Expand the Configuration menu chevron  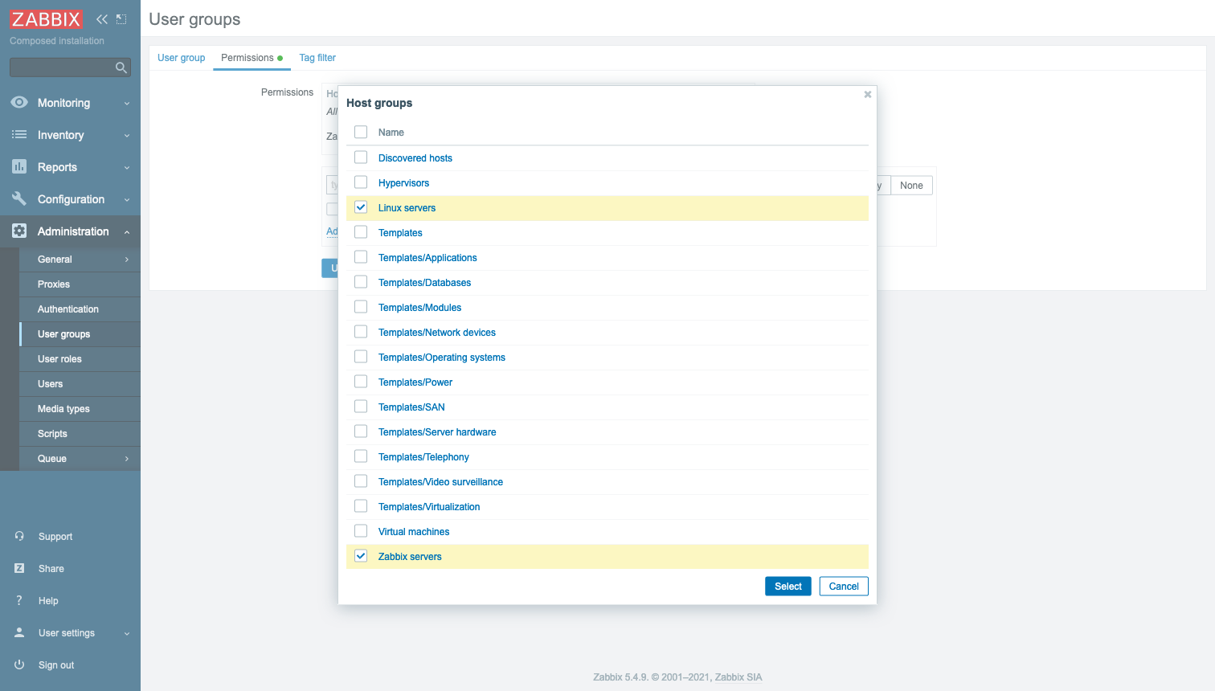click(127, 200)
